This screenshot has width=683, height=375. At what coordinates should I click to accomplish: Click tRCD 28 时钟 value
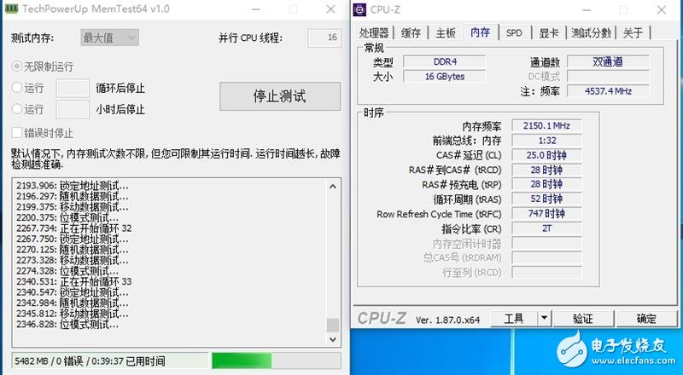point(546,170)
